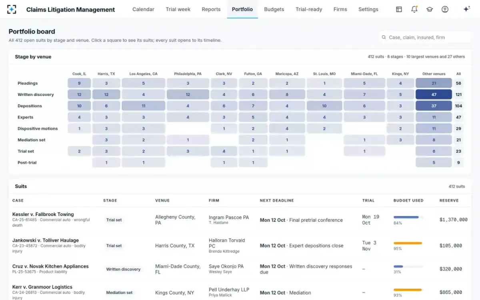Click the $320,000 reserve value

[x=450, y=269]
